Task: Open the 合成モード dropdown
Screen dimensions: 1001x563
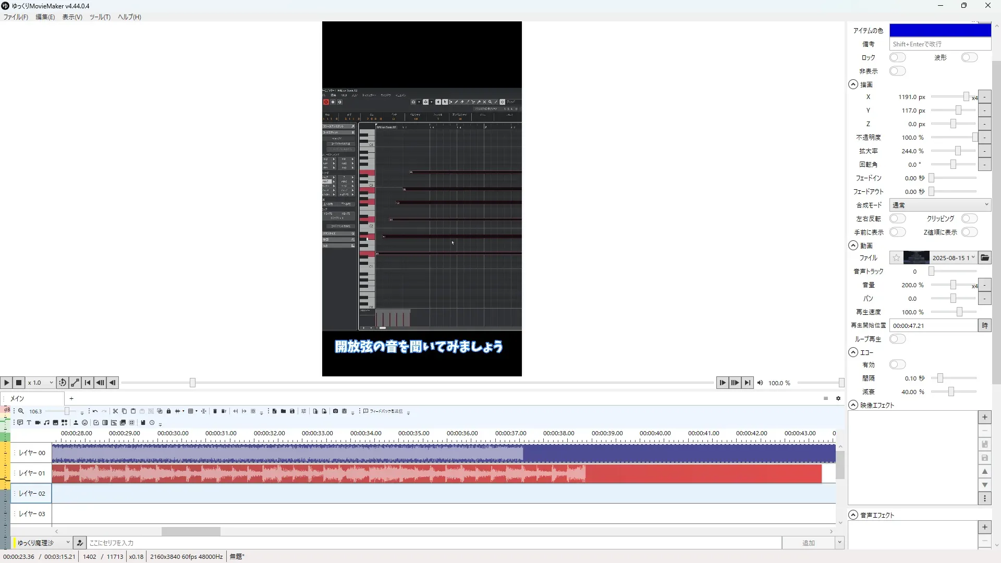Action: [939, 205]
